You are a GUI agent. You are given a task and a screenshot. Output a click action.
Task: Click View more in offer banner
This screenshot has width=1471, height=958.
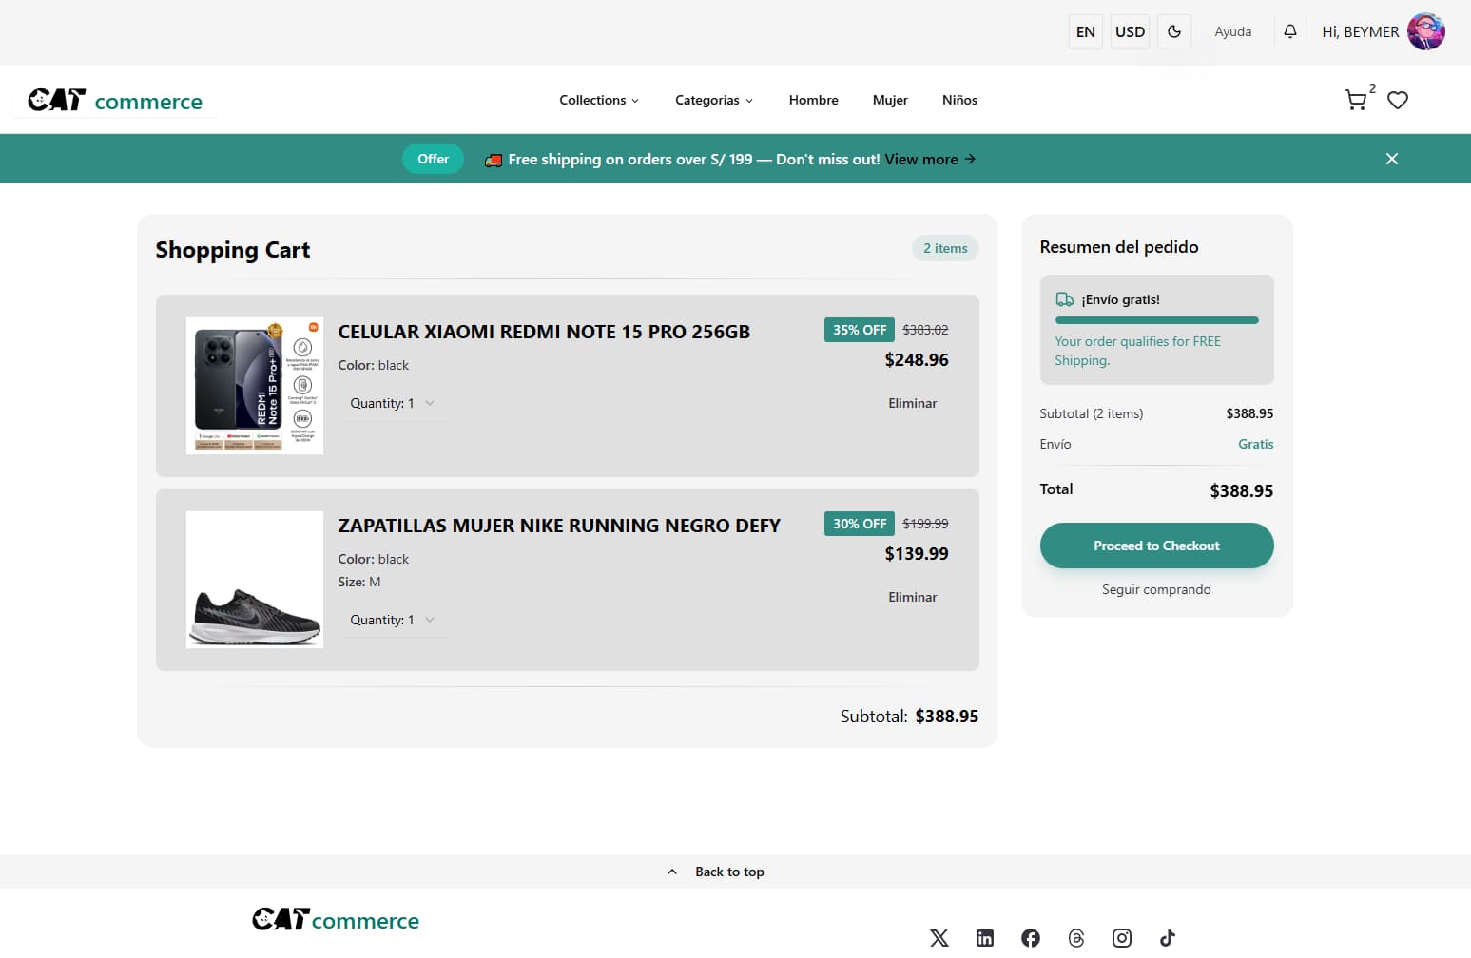(x=930, y=159)
